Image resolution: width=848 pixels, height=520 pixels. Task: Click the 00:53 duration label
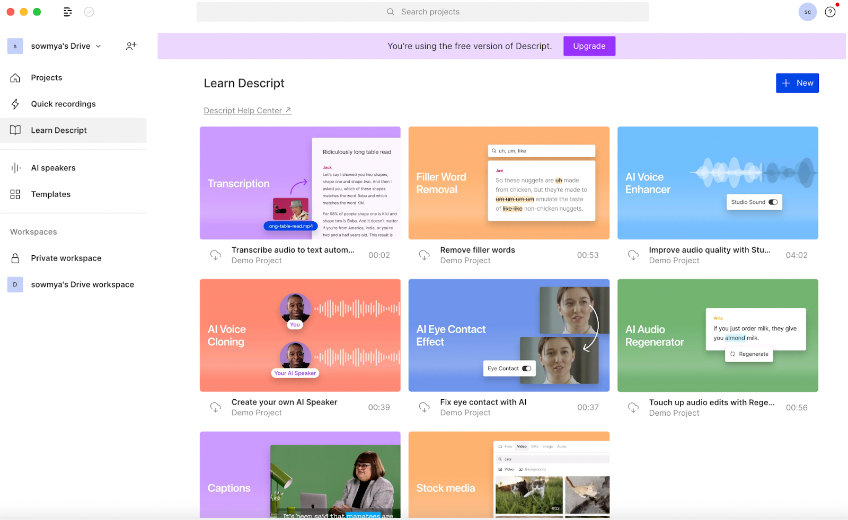[x=588, y=255]
